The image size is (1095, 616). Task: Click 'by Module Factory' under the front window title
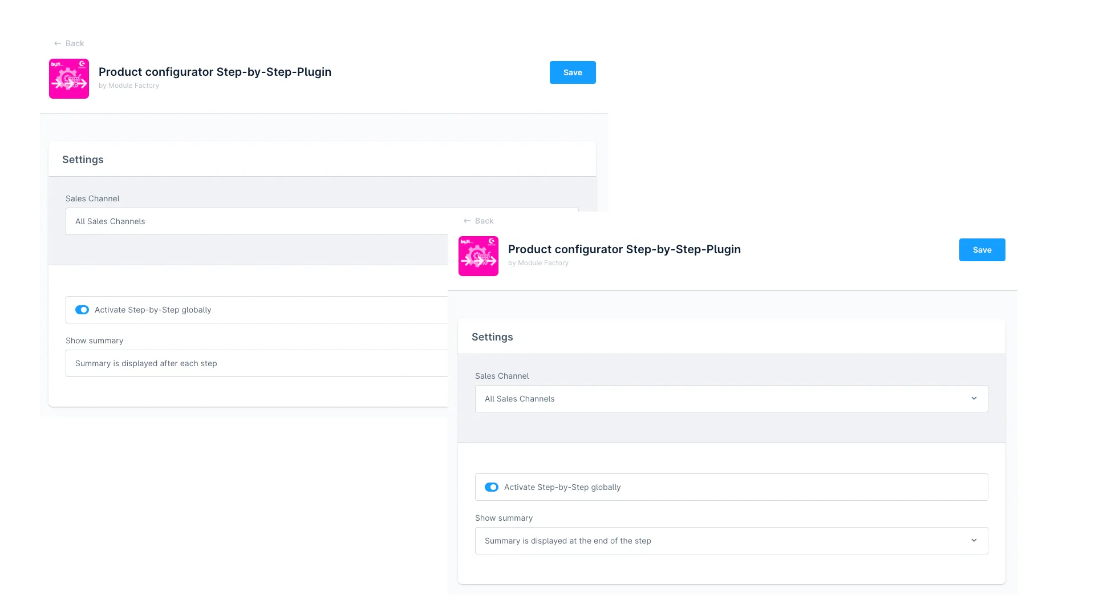538,263
